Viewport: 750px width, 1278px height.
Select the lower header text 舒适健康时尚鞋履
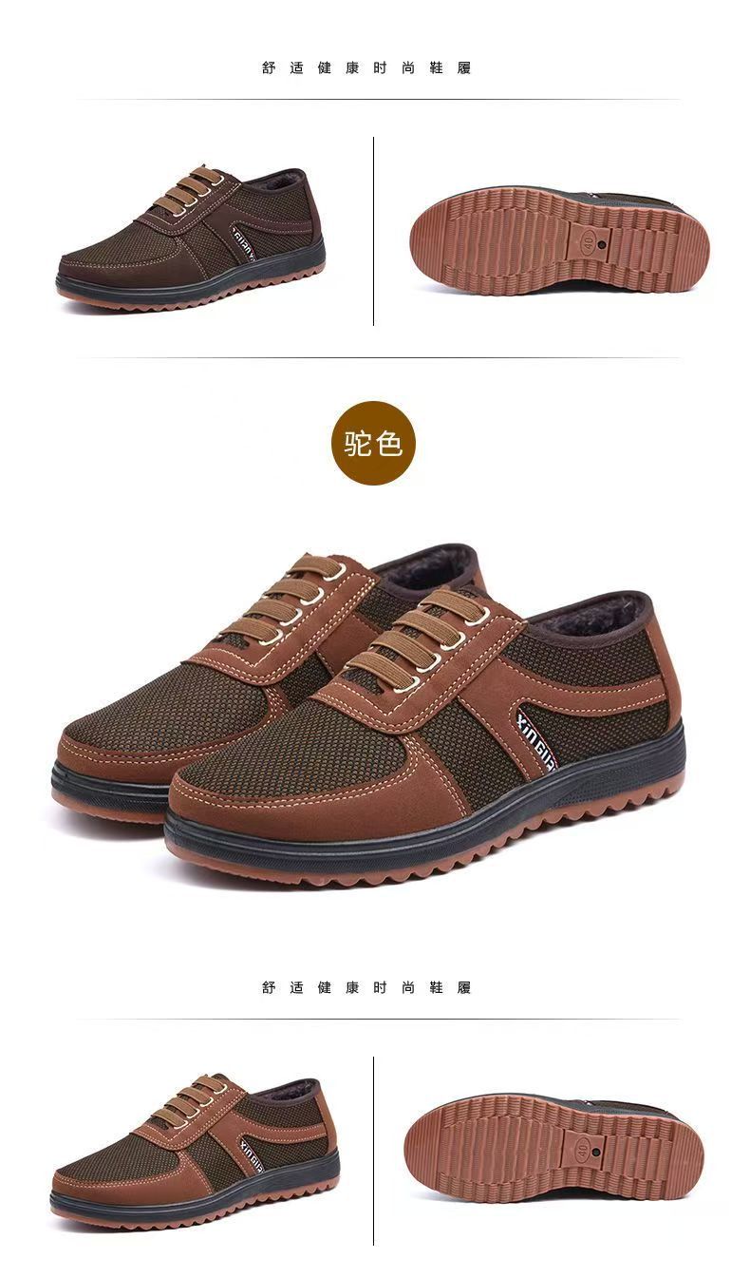point(366,988)
